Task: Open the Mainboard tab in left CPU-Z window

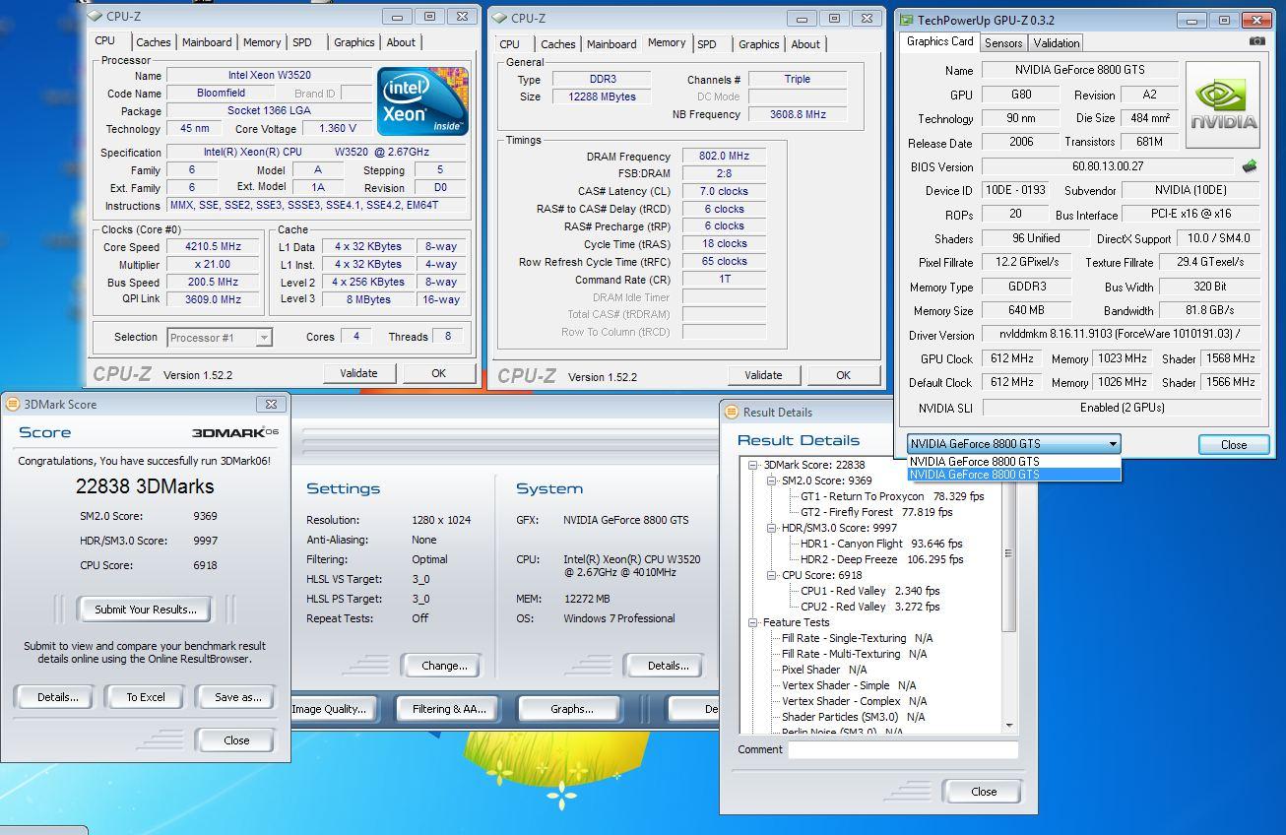Action: [x=207, y=42]
